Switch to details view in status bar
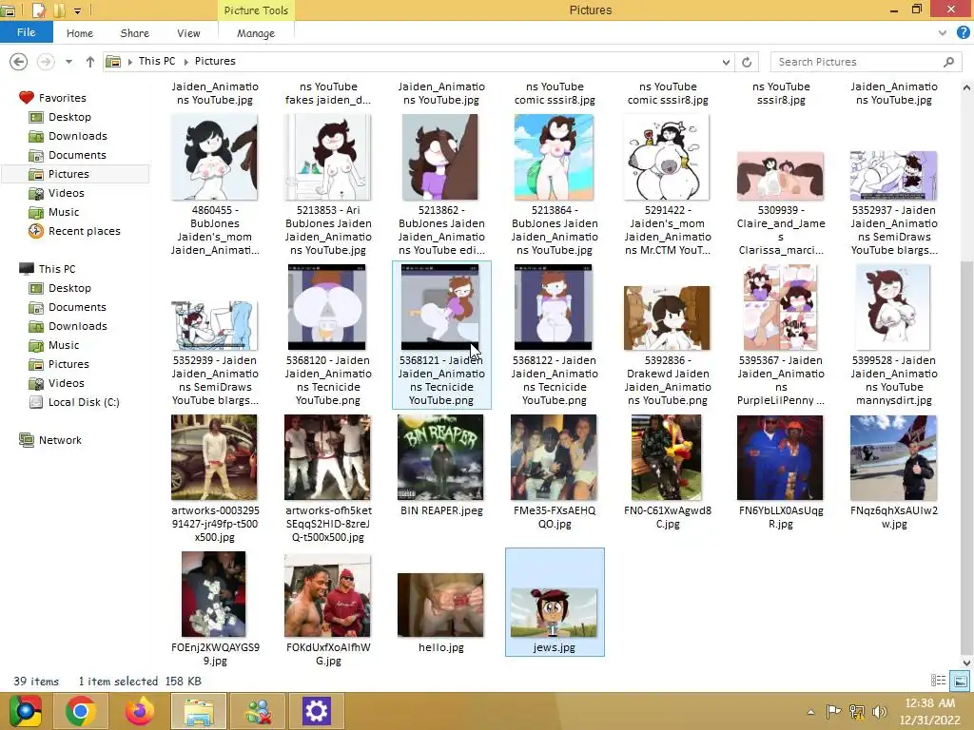Viewport: 974px width, 730px height. (x=938, y=681)
